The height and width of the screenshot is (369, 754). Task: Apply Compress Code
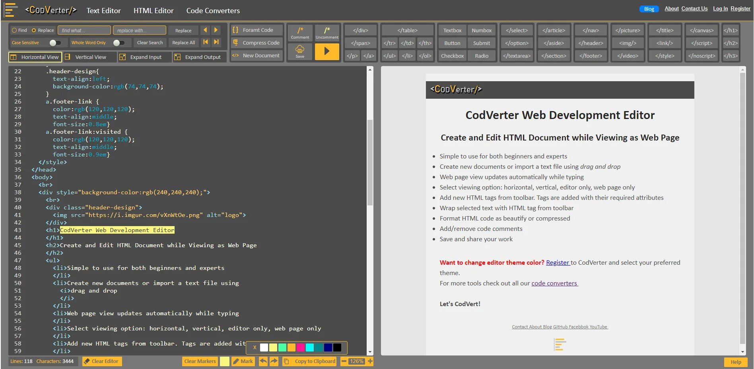coord(257,43)
